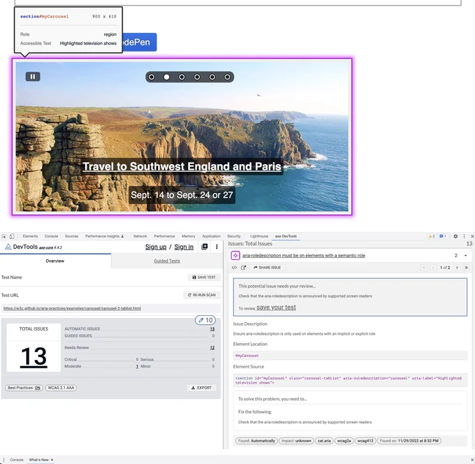Select the Overview tab
Viewport: 475px width, 464px height.
54,261
